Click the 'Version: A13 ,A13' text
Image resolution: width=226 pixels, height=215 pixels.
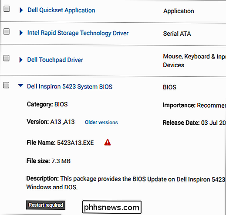51,122
